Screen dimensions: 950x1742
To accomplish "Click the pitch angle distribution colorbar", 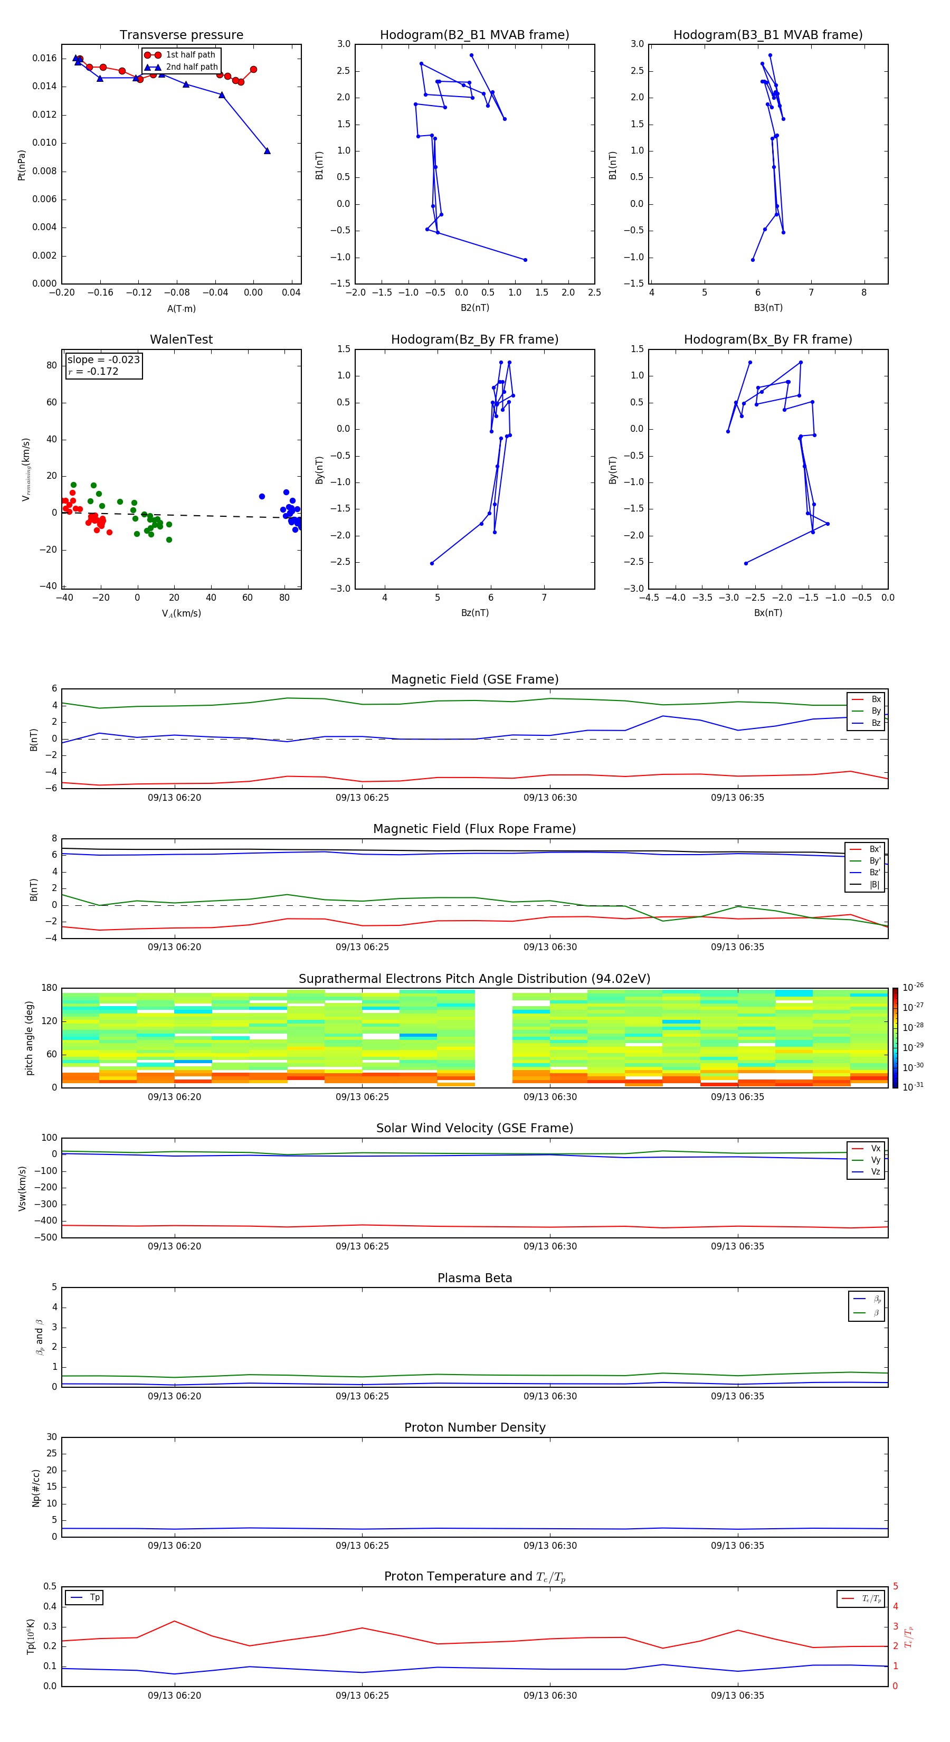I will [895, 1038].
